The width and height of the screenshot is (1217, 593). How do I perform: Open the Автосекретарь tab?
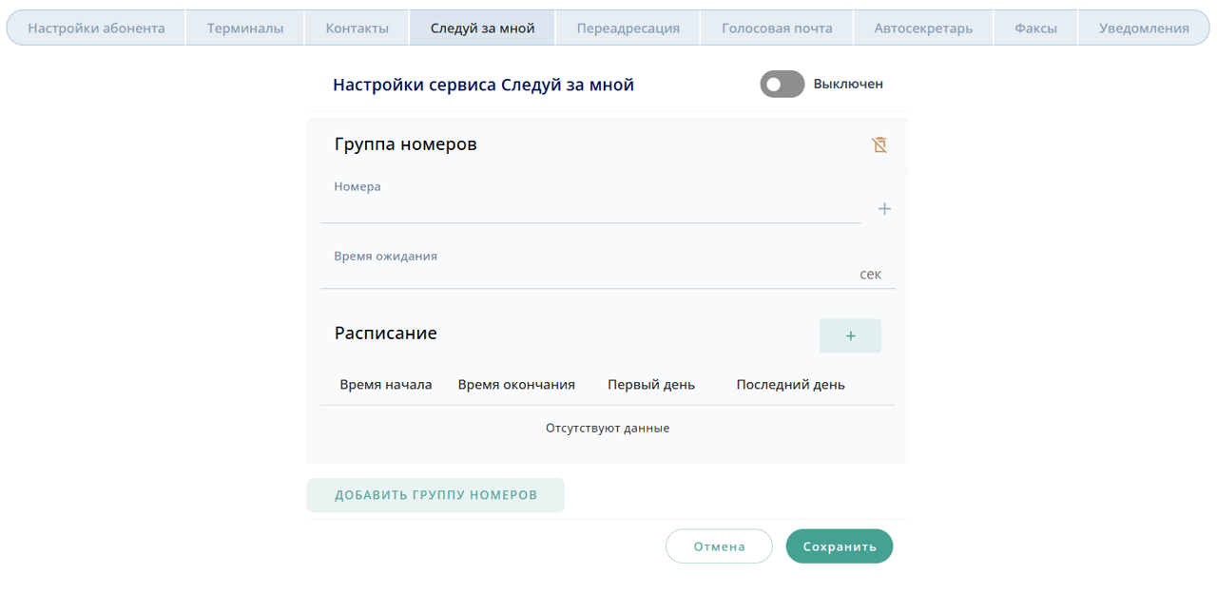point(923,29)
